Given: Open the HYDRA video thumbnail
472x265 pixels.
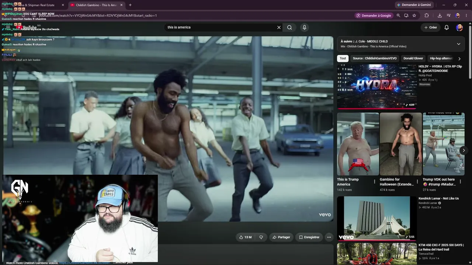Looking at the screenshot, I should tap(377, 86).
